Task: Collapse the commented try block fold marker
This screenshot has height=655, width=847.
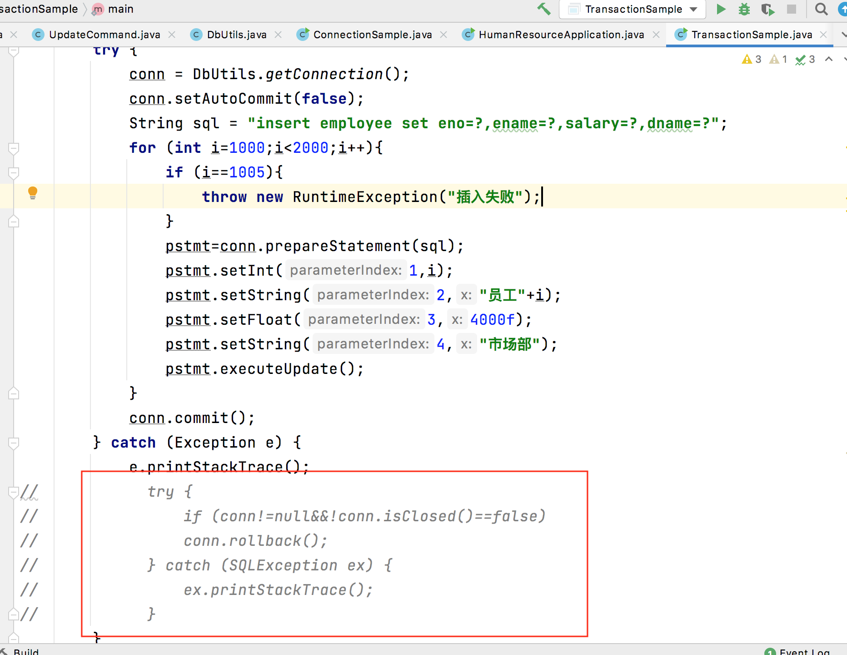Action: coord(14,492)
